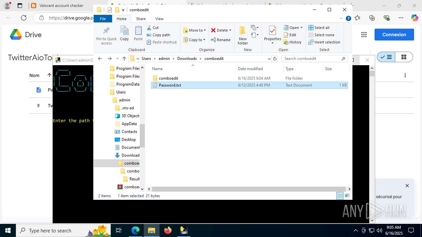Click the Properties button in the ribbon
The image size is (422, 237).
[x=273, y=35]
